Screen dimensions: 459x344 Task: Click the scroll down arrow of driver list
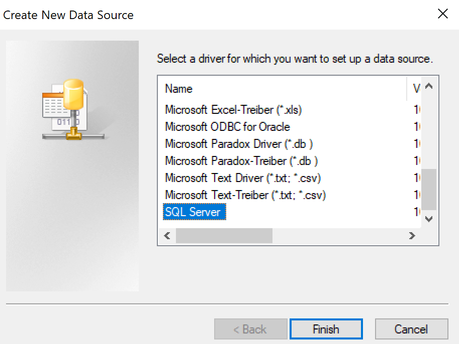pos(429,219)
